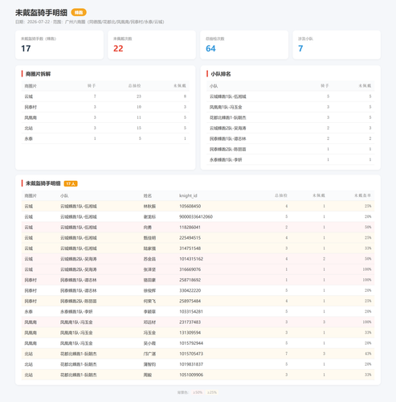This screenshot has width=396, height=402.
Task: Click knight id 316669076
Action: point(190,269)
